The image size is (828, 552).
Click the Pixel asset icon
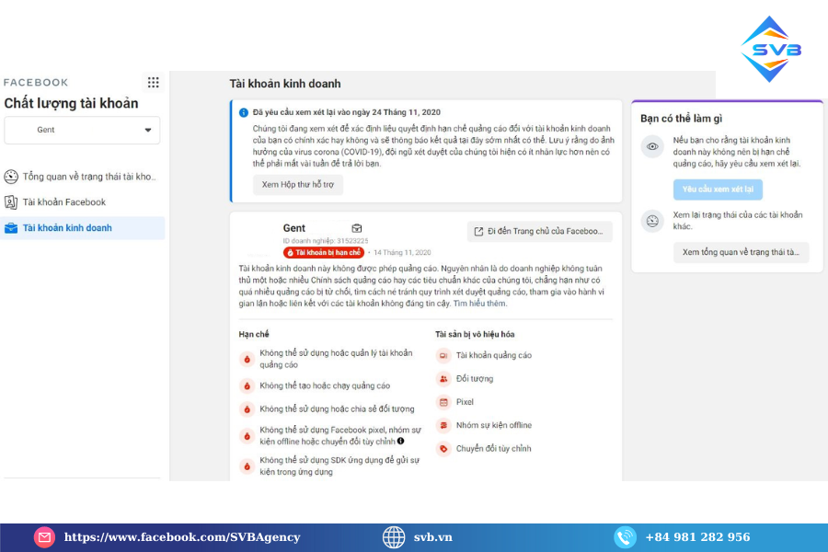tap(443, 402)
